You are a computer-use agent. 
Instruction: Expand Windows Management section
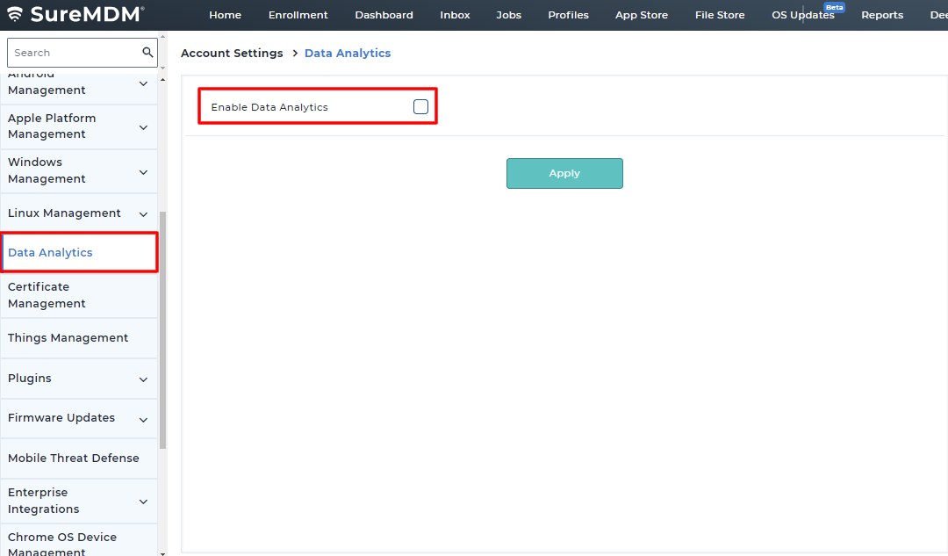(x=143, y=172)
